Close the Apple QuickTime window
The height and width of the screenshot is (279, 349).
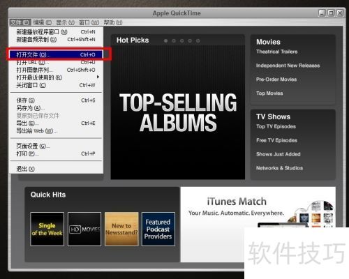coord(340,13)
